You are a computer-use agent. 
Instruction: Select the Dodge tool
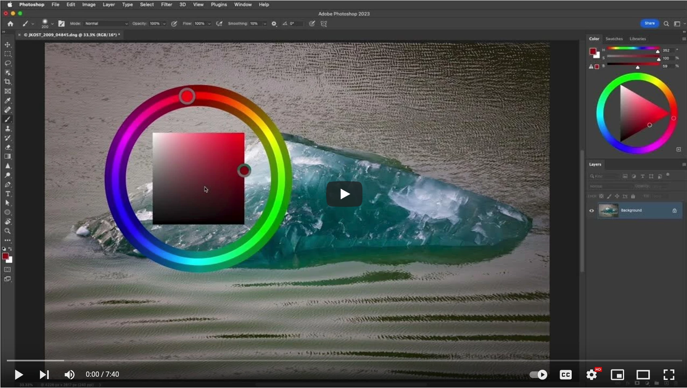[x=8, y=175]
